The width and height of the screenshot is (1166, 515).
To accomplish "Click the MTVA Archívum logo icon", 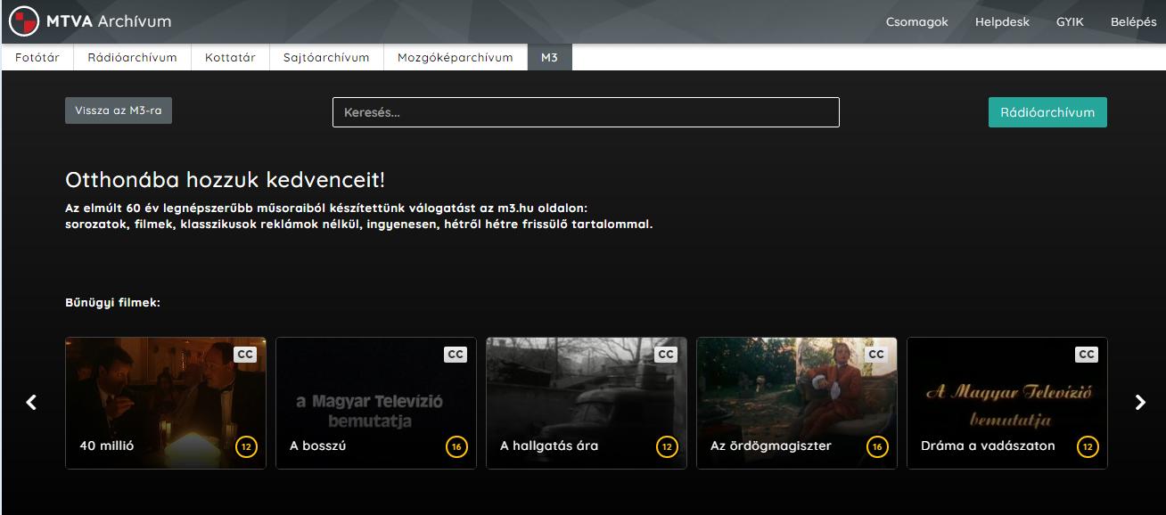I will click(24, 21).
